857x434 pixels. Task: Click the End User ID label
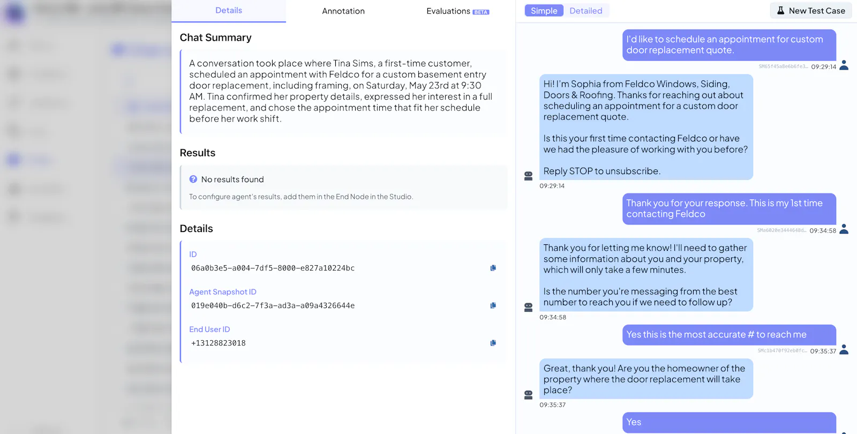point(209,330)
